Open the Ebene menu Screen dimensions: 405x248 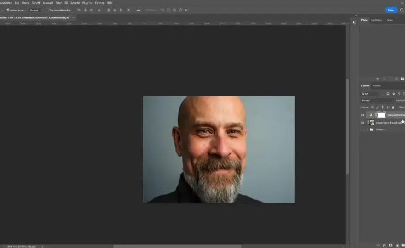(x=26, y=3)
